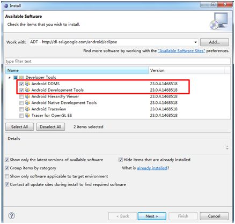Click the type filter text field

pyautogui.click(x=117, y=61)
